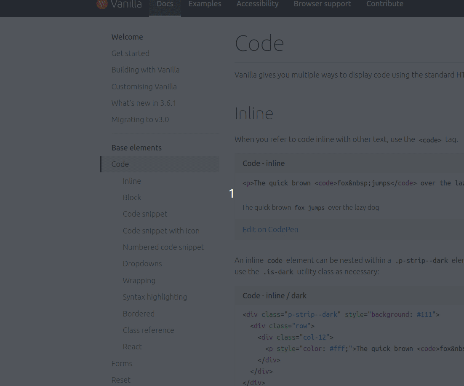Jump to the Inline section link
Screen dimensions: 464x386
(x=132, y=181)
